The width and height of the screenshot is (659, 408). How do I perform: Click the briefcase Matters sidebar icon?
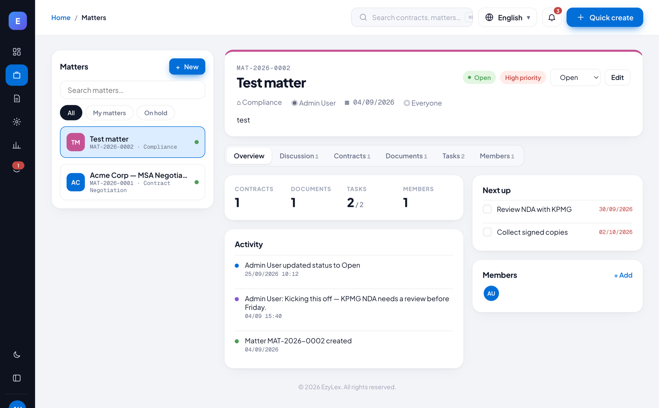(17, 75)
